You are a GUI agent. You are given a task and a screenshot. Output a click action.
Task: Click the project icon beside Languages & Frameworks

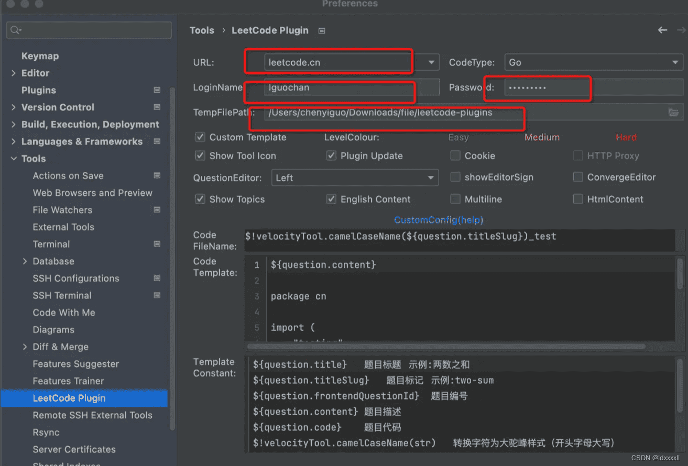(x=157, y=141)
